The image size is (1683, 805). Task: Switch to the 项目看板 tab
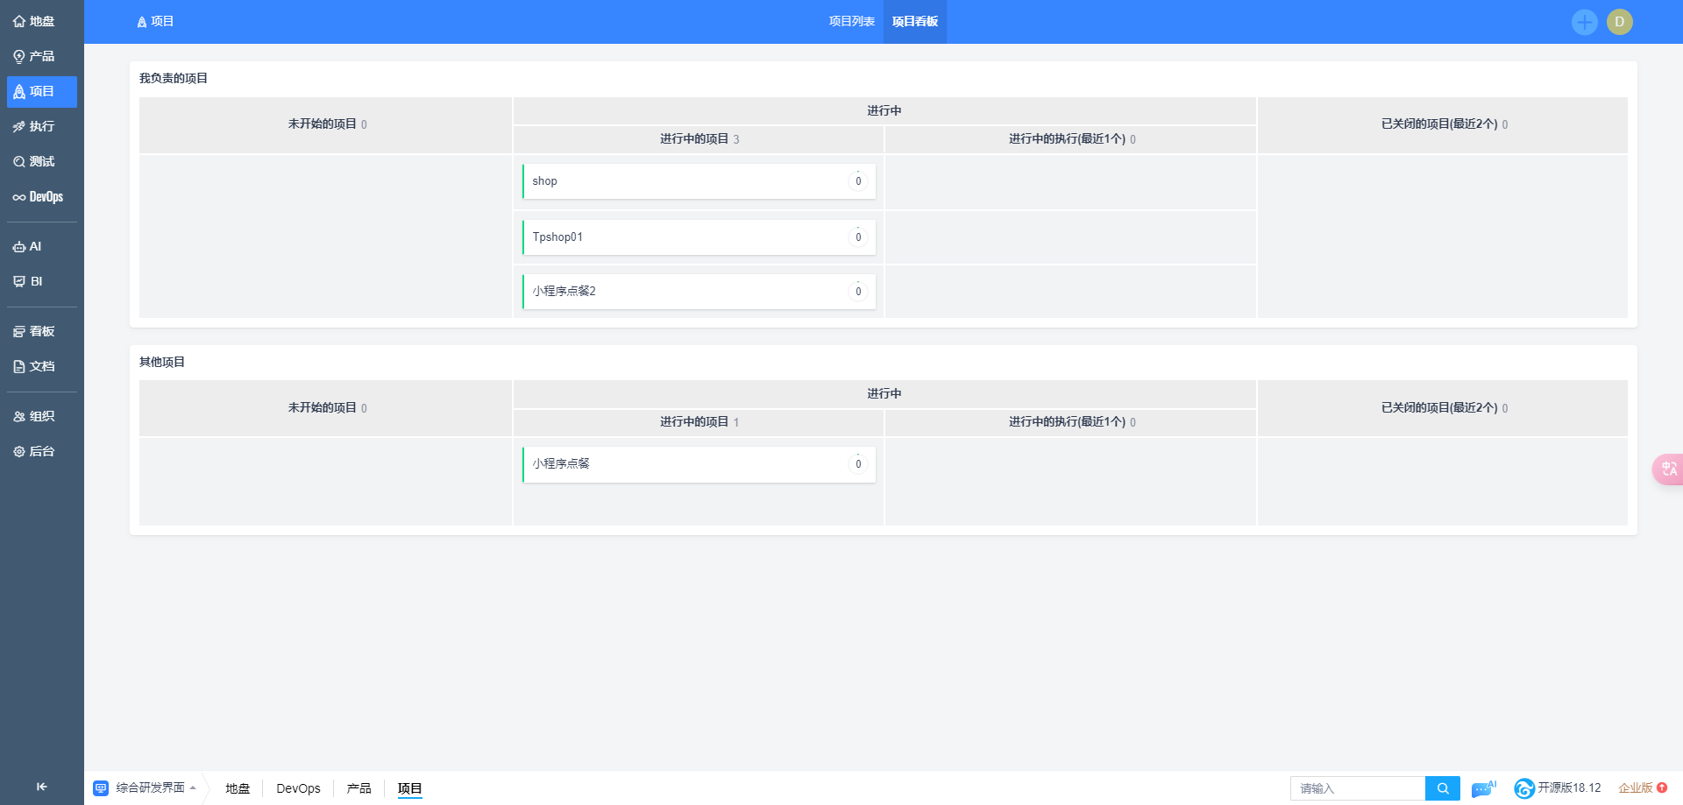[915, 21]
